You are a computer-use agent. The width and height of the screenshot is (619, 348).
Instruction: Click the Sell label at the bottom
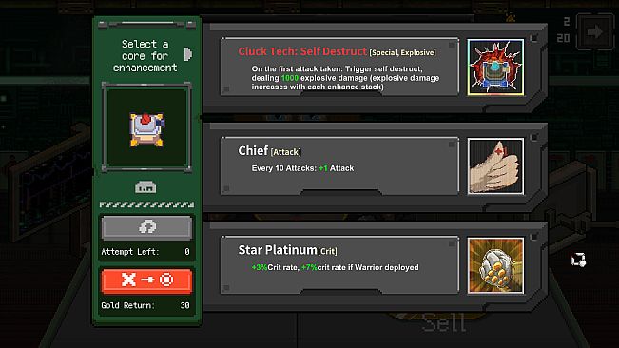click(x=443, y=322)
